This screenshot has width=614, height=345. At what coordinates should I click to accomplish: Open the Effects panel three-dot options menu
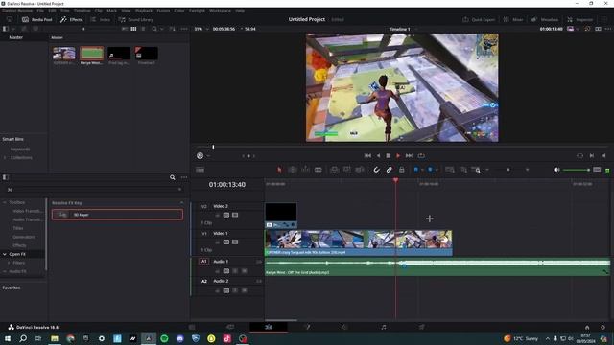(184, 177)
